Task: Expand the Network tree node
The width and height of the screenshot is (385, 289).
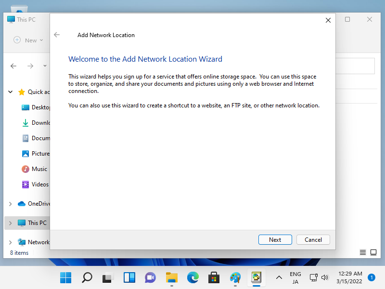Action: click(11, 242)
